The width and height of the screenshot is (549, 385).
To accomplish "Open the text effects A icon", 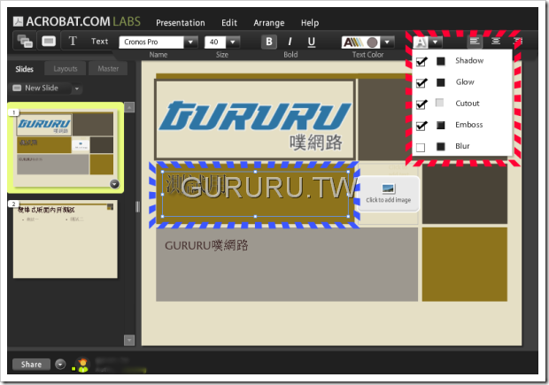I will [x=421, y=42].
